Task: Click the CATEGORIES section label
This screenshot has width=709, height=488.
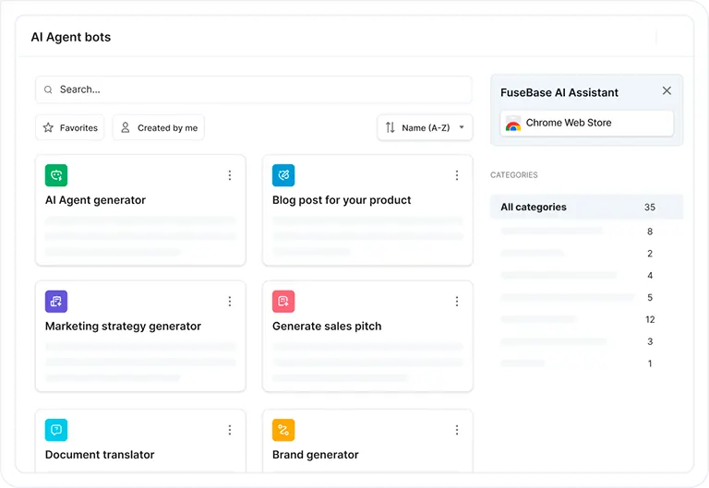Action: click(514, 175)
